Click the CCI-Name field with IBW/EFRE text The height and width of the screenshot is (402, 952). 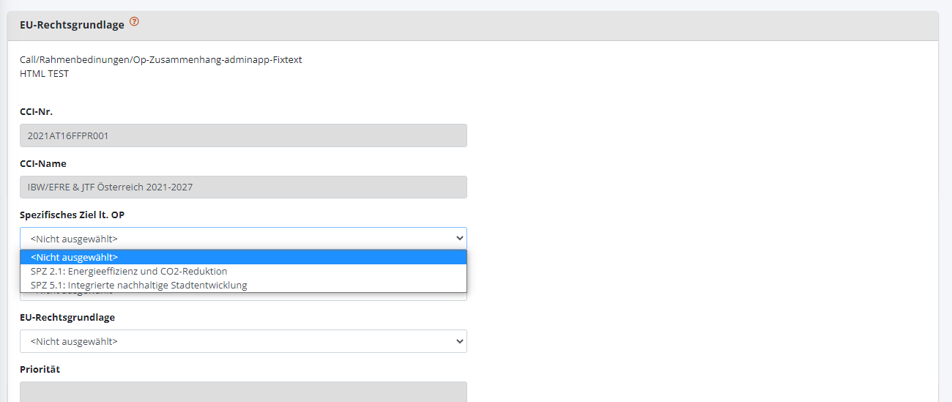243,187
